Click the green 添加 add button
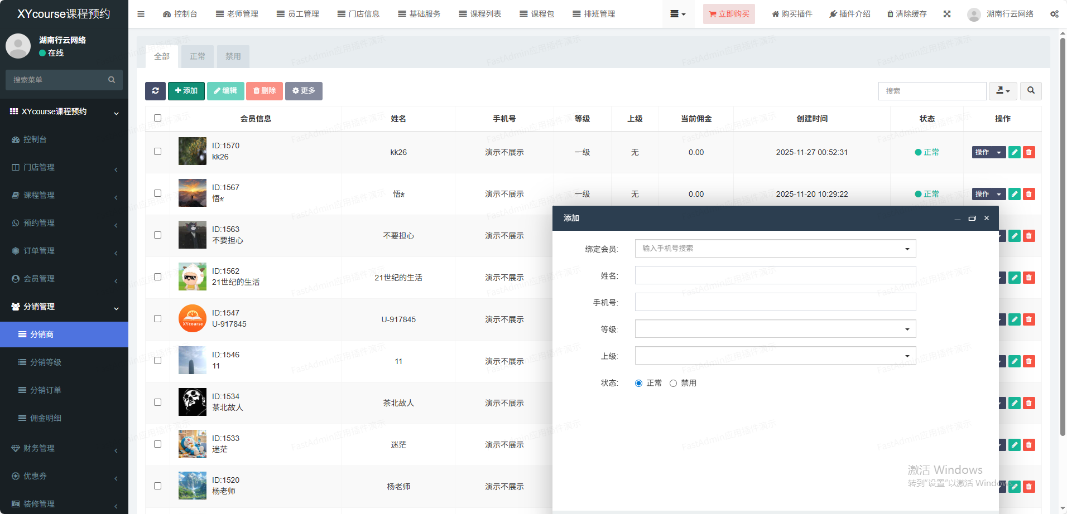 click(x=186, y=91)
